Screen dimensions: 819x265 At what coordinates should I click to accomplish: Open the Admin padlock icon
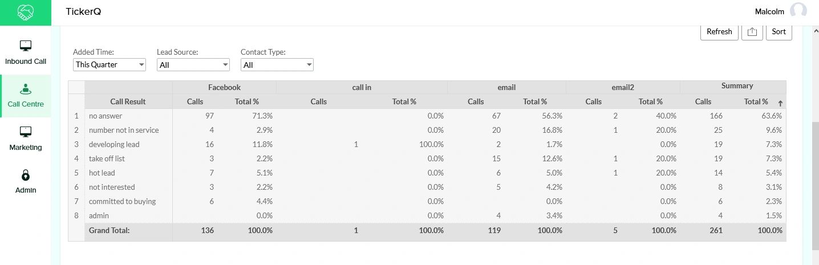click(x=26, y=175)
